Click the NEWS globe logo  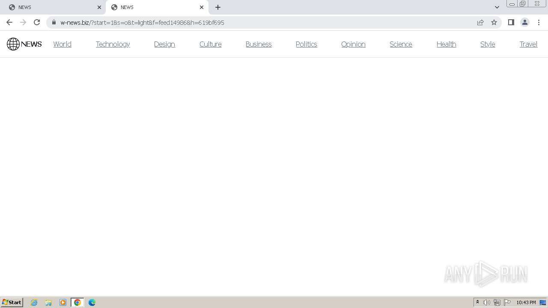coord(24,44)
